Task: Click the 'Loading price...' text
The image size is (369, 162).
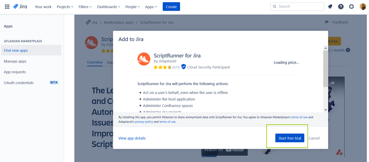Action: pyautogui.click(x=286, y=63)
